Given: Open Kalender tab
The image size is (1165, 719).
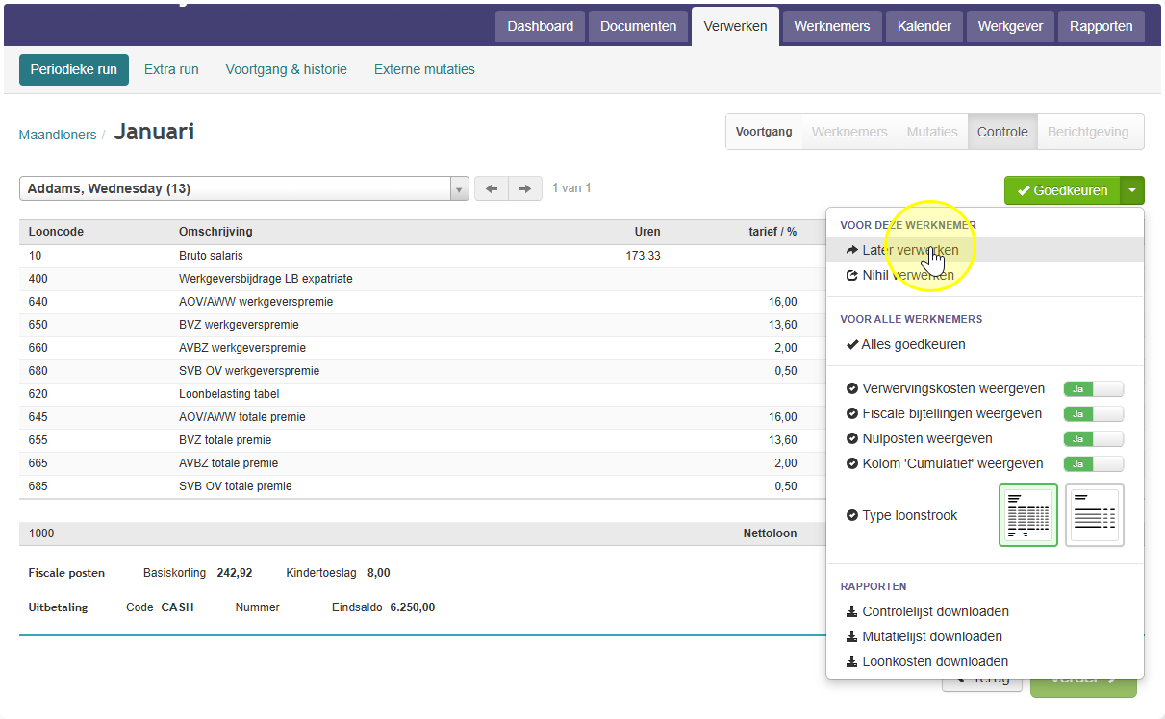Looking at the screenshot, I should coord(924,26).
